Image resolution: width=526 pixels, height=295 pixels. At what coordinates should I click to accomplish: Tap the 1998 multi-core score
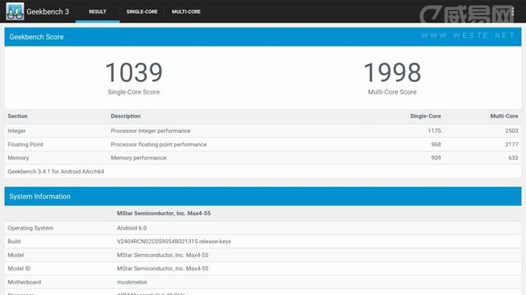coord(392,72)
